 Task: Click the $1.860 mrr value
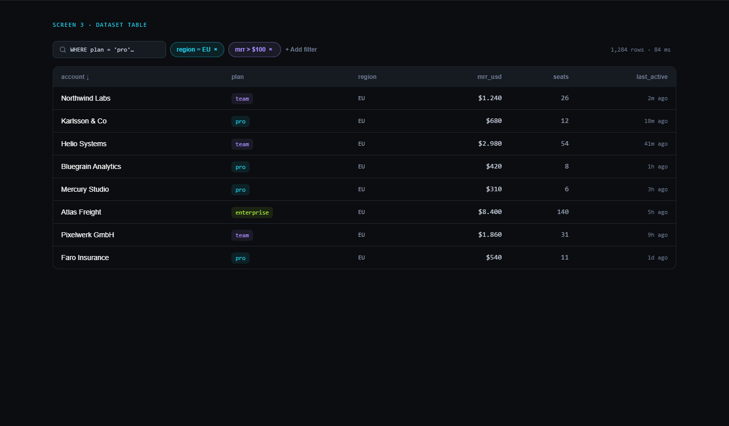pos(490,235)
